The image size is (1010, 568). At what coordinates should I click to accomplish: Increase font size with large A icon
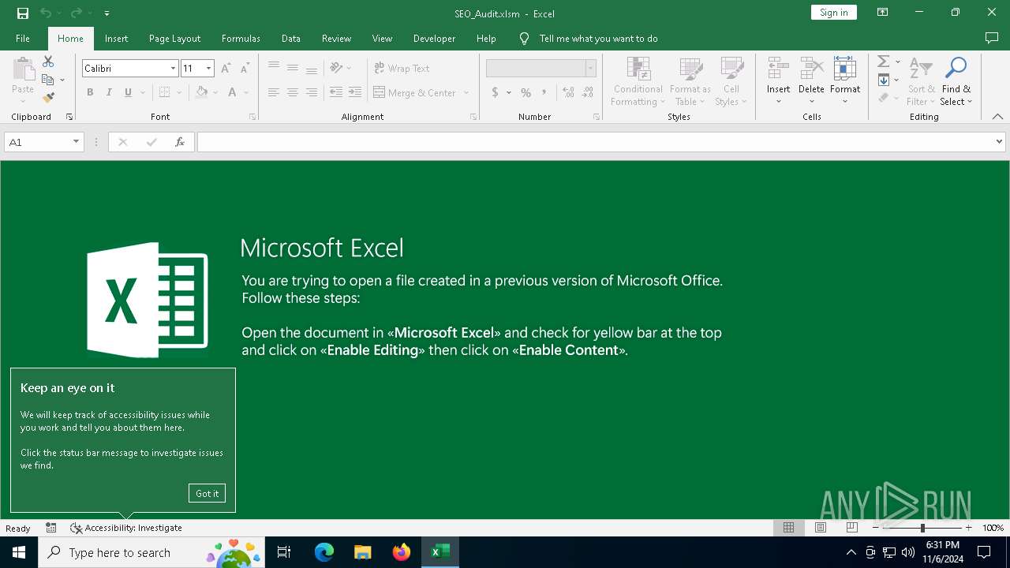tap(226, 69)
